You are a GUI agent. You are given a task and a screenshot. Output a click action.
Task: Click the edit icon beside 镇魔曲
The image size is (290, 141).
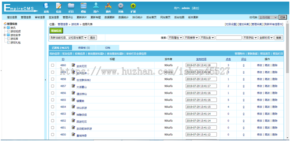pos(74,100)
